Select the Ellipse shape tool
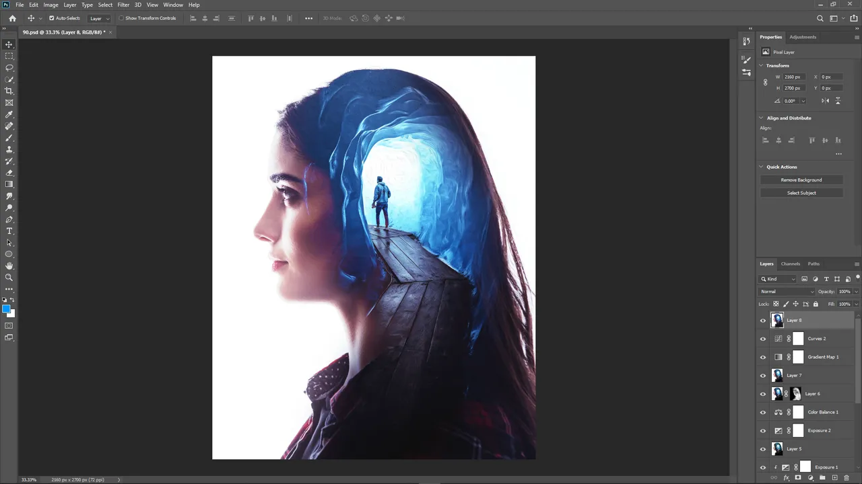862x484 pixels. (9, 254)
